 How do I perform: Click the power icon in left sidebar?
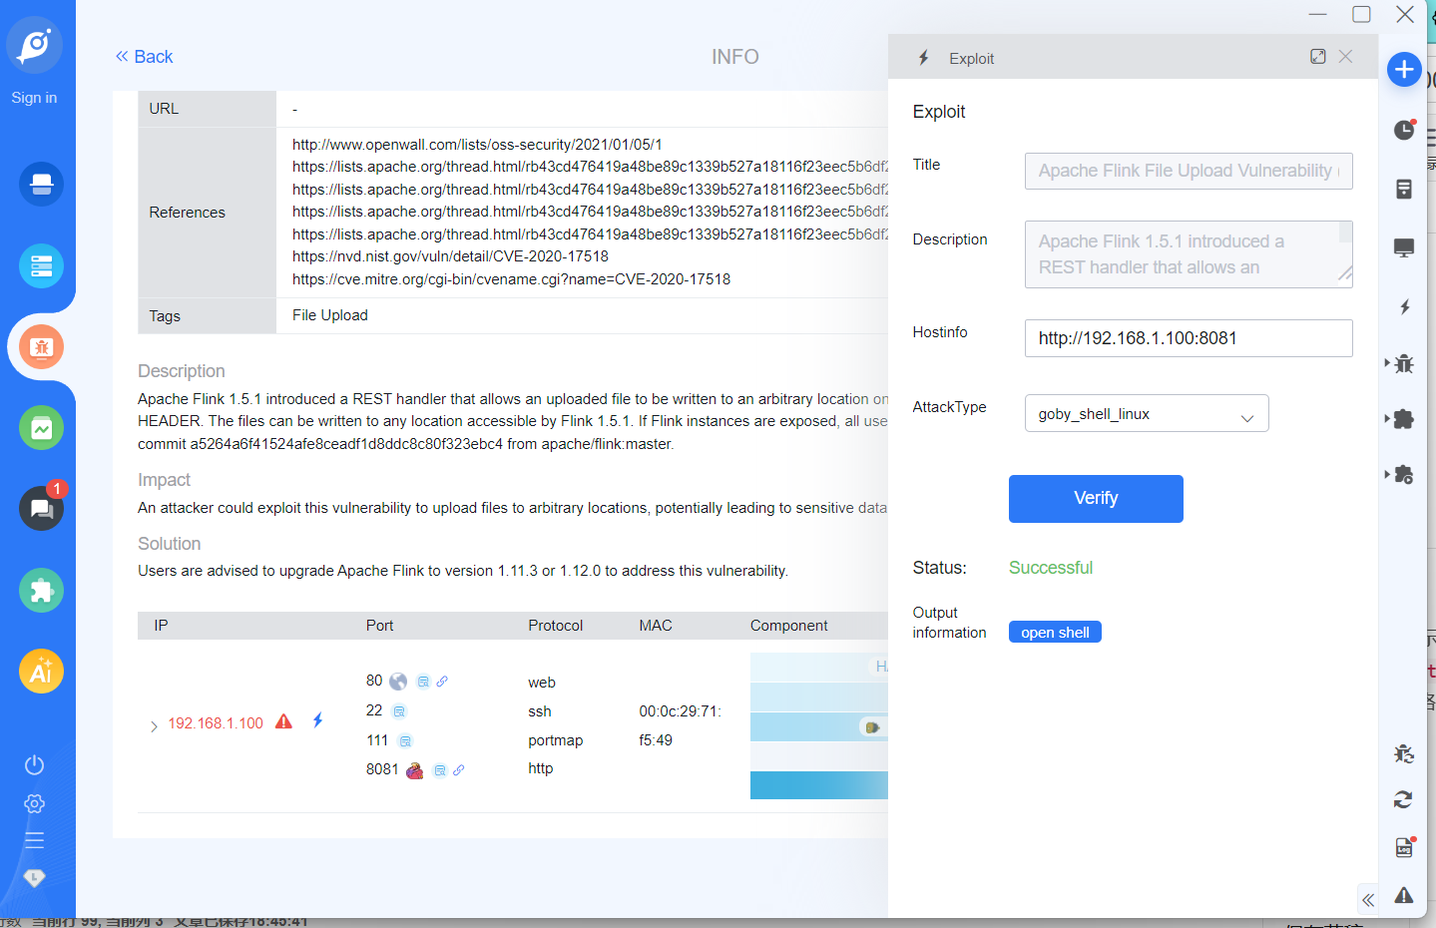click(x=34, y=764)
